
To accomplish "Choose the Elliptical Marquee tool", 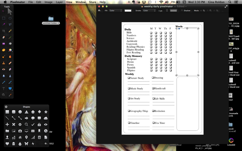I will 10,18.
